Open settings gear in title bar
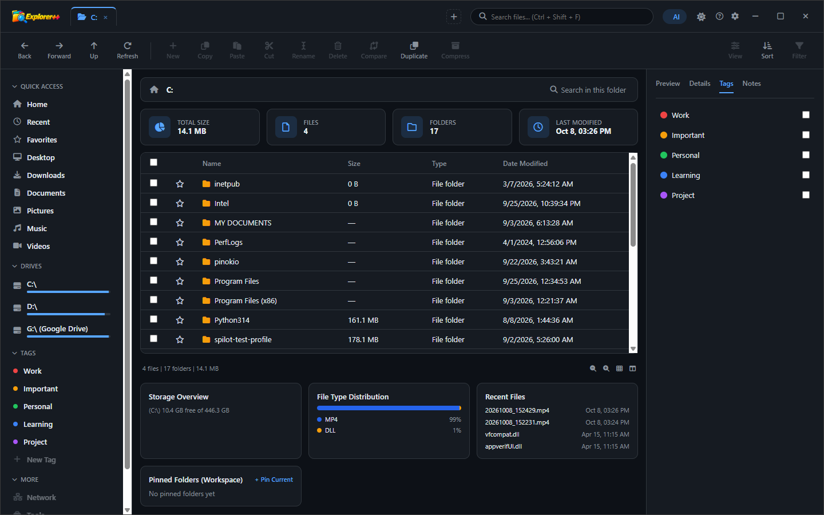The height and width of the screenshot is (515, 824). 735,17
